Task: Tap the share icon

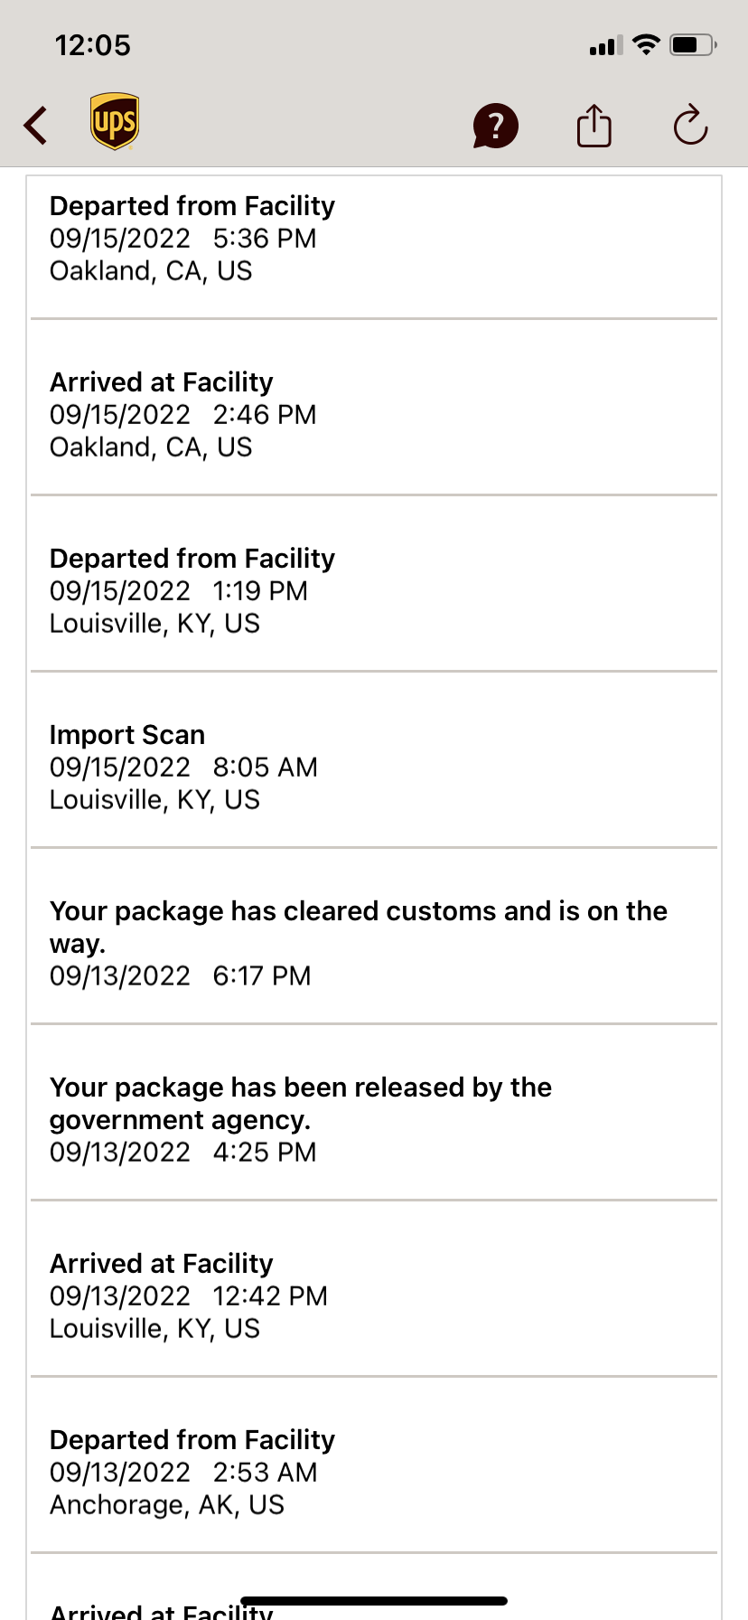Action: pos(594,125)
